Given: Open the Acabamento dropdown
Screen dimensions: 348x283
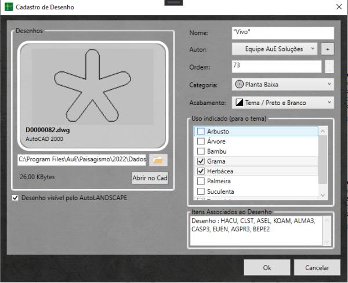Looking at the screenshot, I should (283, 103).
